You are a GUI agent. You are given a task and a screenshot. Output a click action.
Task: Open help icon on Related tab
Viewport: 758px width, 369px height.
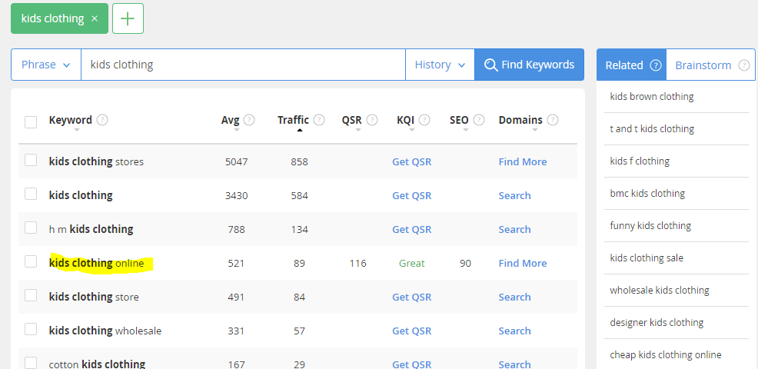[655, 65]
